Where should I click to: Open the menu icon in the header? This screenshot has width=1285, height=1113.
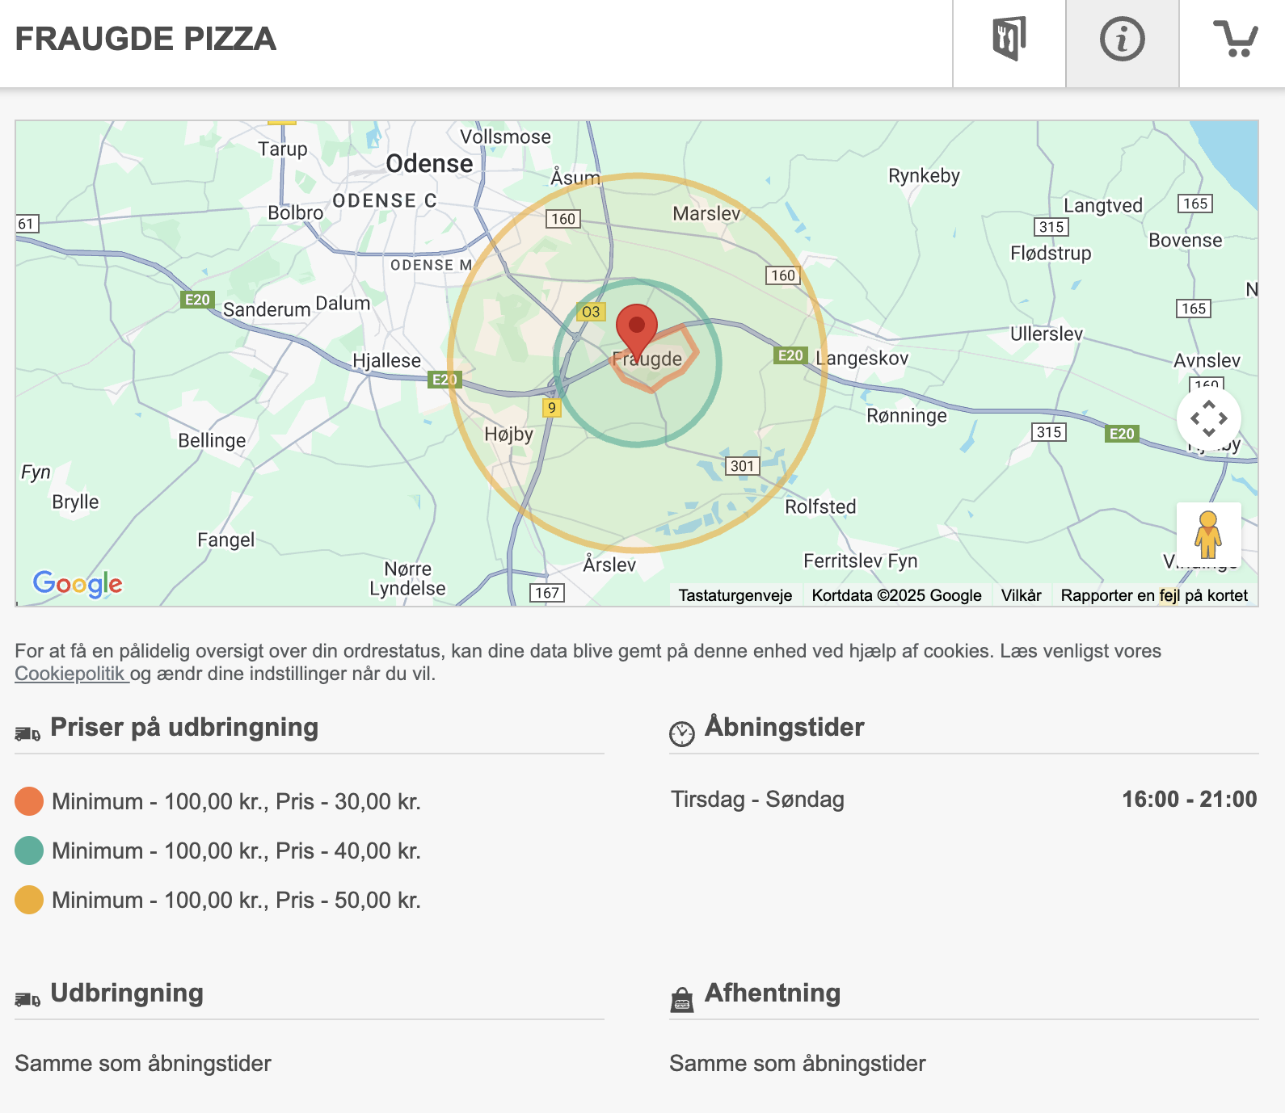point(1009,39)
